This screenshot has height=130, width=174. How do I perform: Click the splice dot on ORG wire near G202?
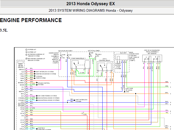tap(136, 94)
